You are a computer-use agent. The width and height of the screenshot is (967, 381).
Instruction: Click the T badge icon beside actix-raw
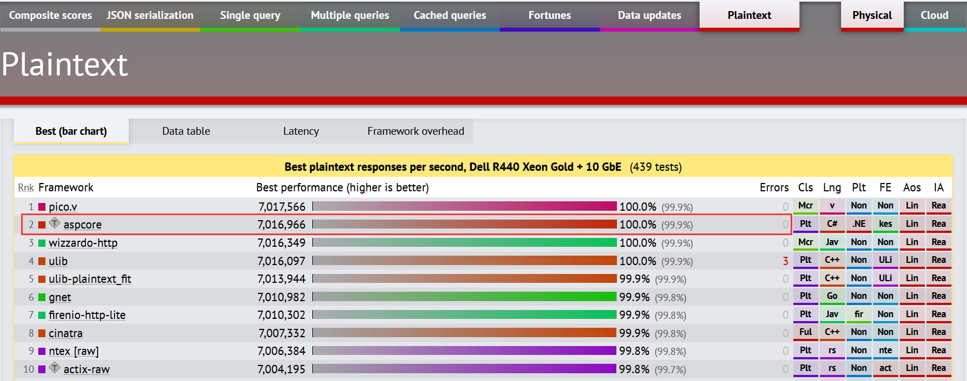(54, 367)
